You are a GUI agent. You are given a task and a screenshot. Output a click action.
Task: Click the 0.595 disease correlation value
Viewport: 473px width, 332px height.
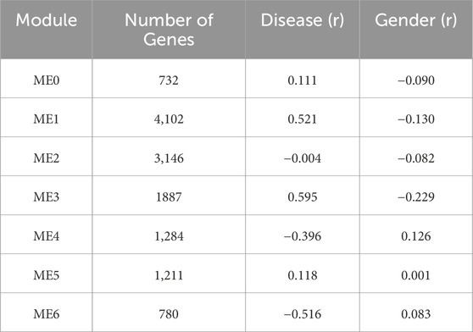point(303,197)
